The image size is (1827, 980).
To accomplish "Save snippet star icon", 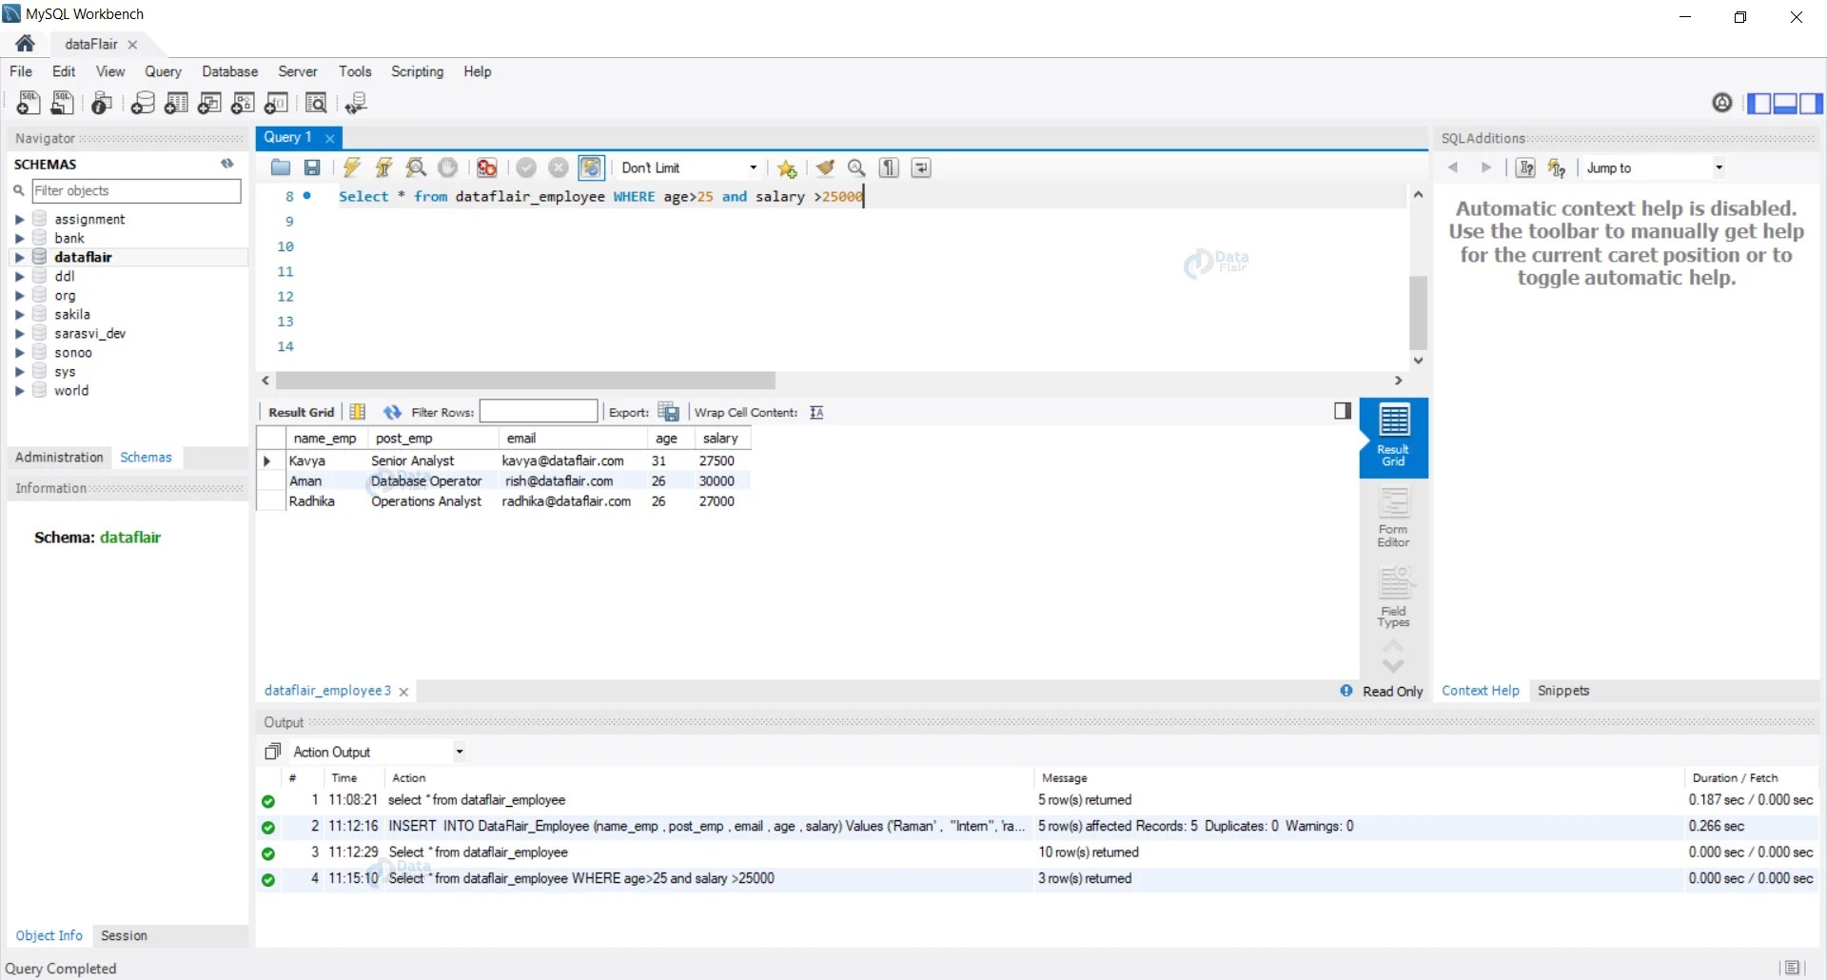I will pyautogui.click(x=787, y=168).
